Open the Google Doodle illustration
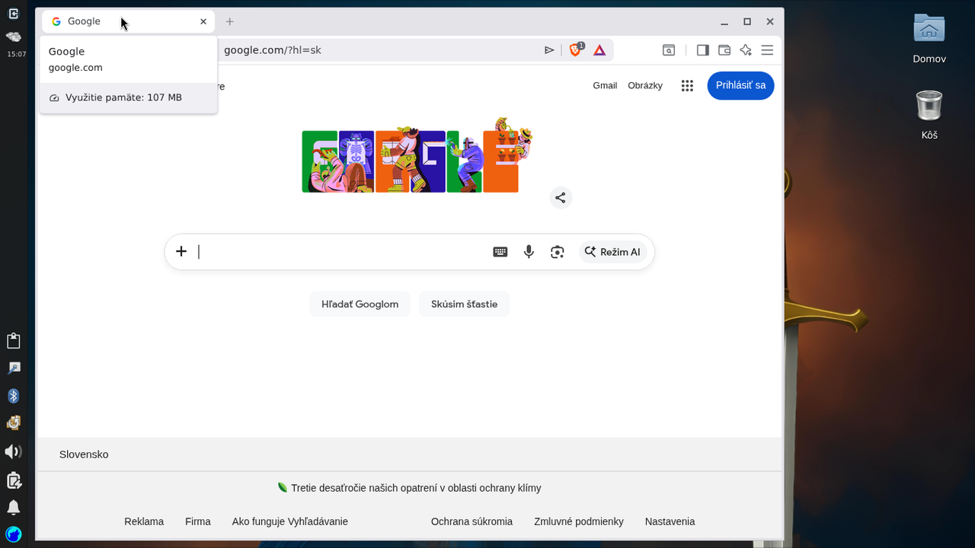Image resolution: width=975 pixels, height=548 pixels. 417,156
